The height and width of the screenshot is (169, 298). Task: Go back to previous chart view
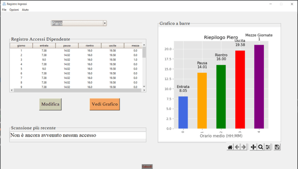(x=237, y=147)
